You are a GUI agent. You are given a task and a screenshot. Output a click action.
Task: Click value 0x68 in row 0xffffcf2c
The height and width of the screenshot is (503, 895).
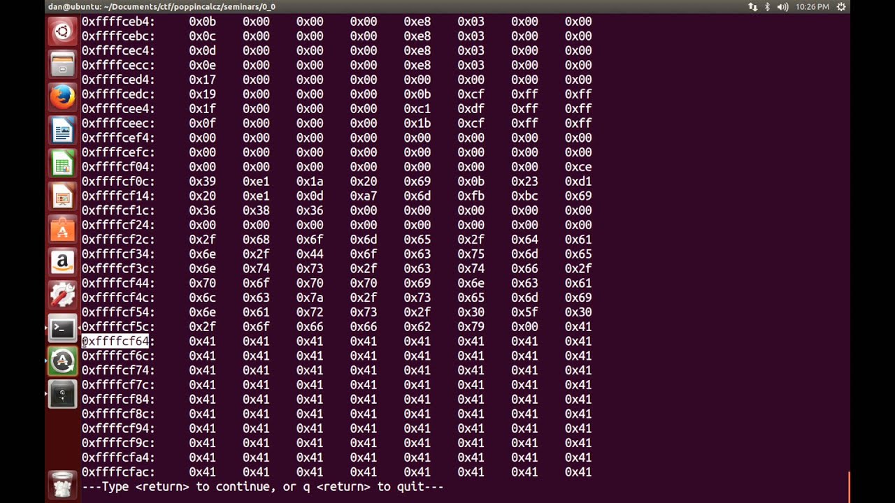(256, 240)
